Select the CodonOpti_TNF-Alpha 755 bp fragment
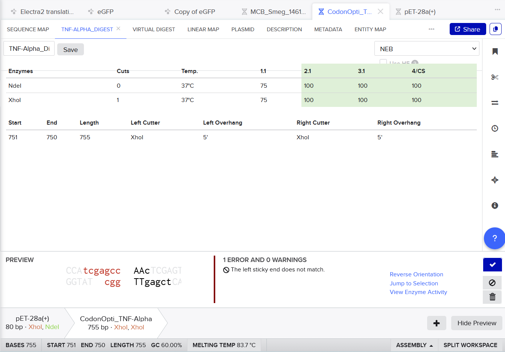The width and height of the screenshot is (505, 352). coord(116,323)
